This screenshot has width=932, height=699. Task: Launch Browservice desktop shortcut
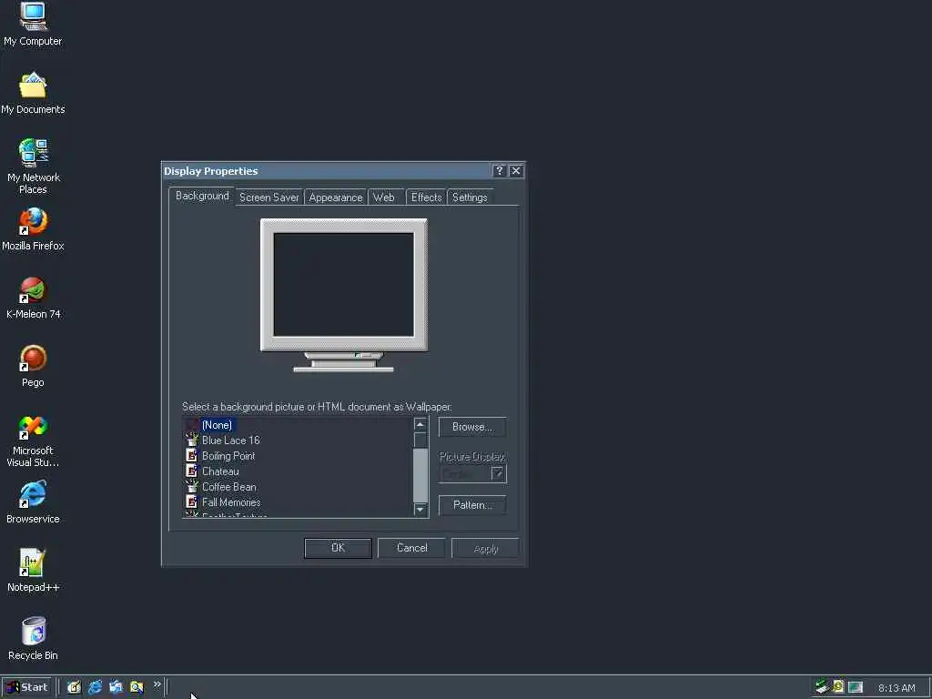tap(33, 502)
